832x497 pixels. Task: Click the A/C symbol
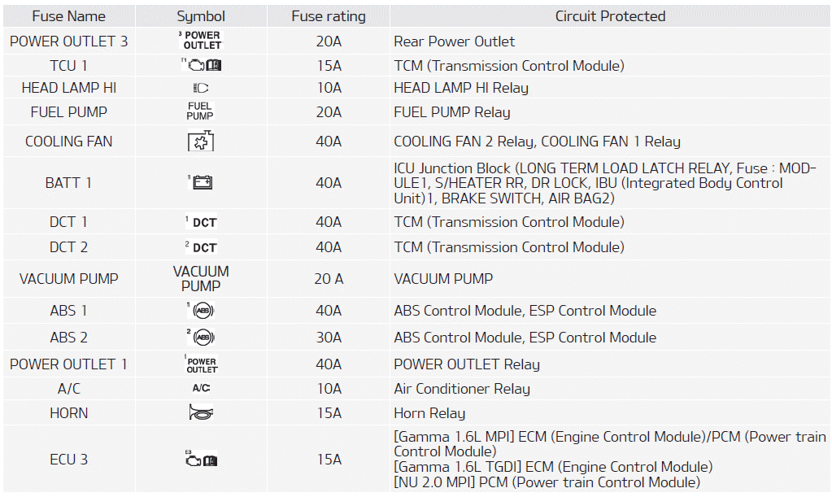click(x=201, y=389)
